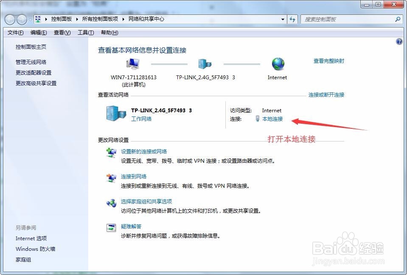The width and height of the screenshot is (407, 275).
Task: Click the WIN7 computer icon in network map
Action: pyautogui.click(x=132, y=63)
